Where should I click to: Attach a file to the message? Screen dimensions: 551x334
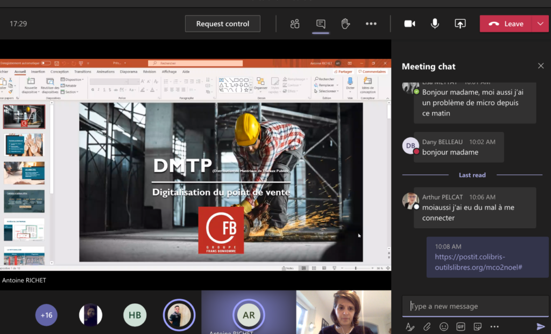(x=427, y=326)
